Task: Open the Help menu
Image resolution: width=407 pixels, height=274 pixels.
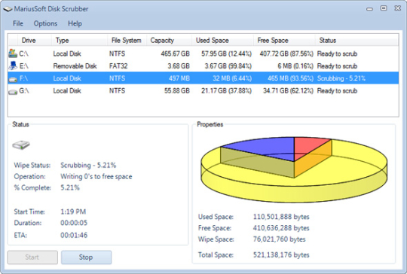Action: click(75, 23)
